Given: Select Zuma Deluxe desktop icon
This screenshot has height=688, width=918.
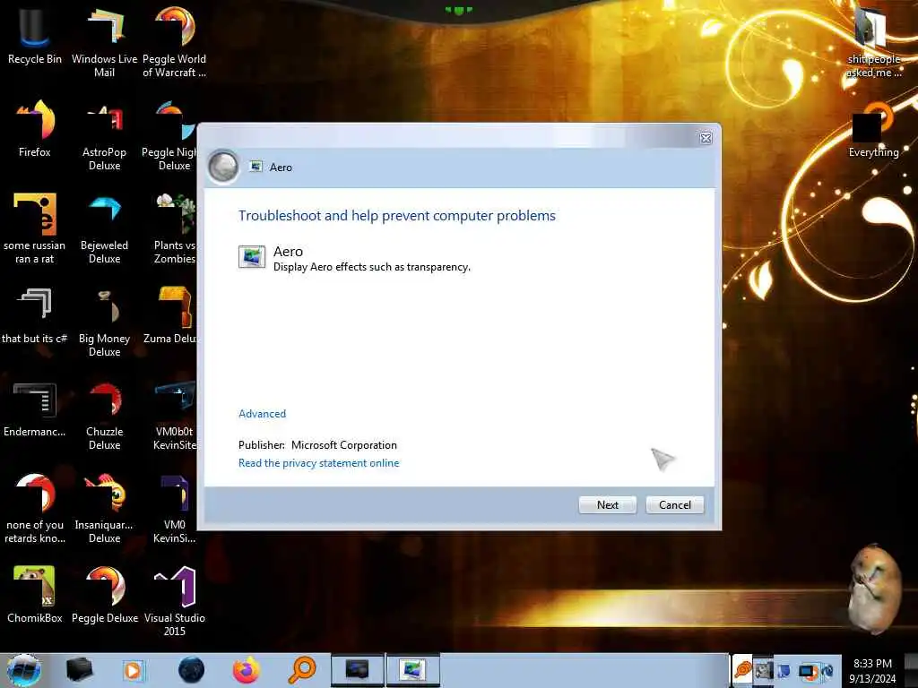Looking at the screenshot, I should point(169,316).
